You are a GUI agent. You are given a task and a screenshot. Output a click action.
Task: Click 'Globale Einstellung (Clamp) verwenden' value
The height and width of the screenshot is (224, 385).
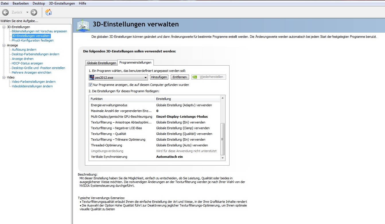183,128
